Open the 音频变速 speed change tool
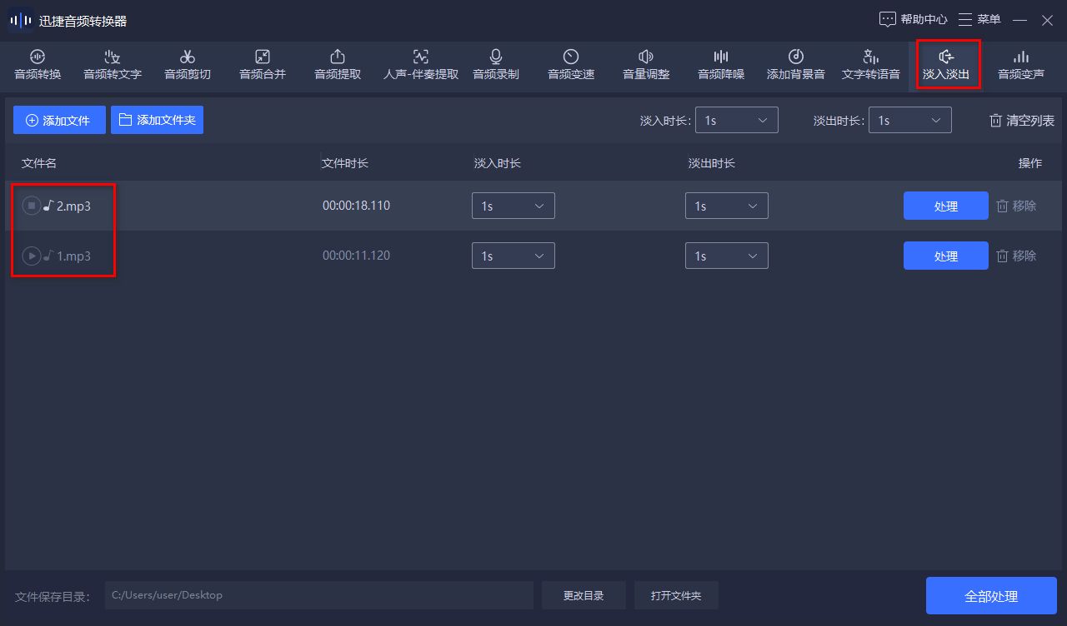Viewport: 1067px width, 626px height. (571, 65)
